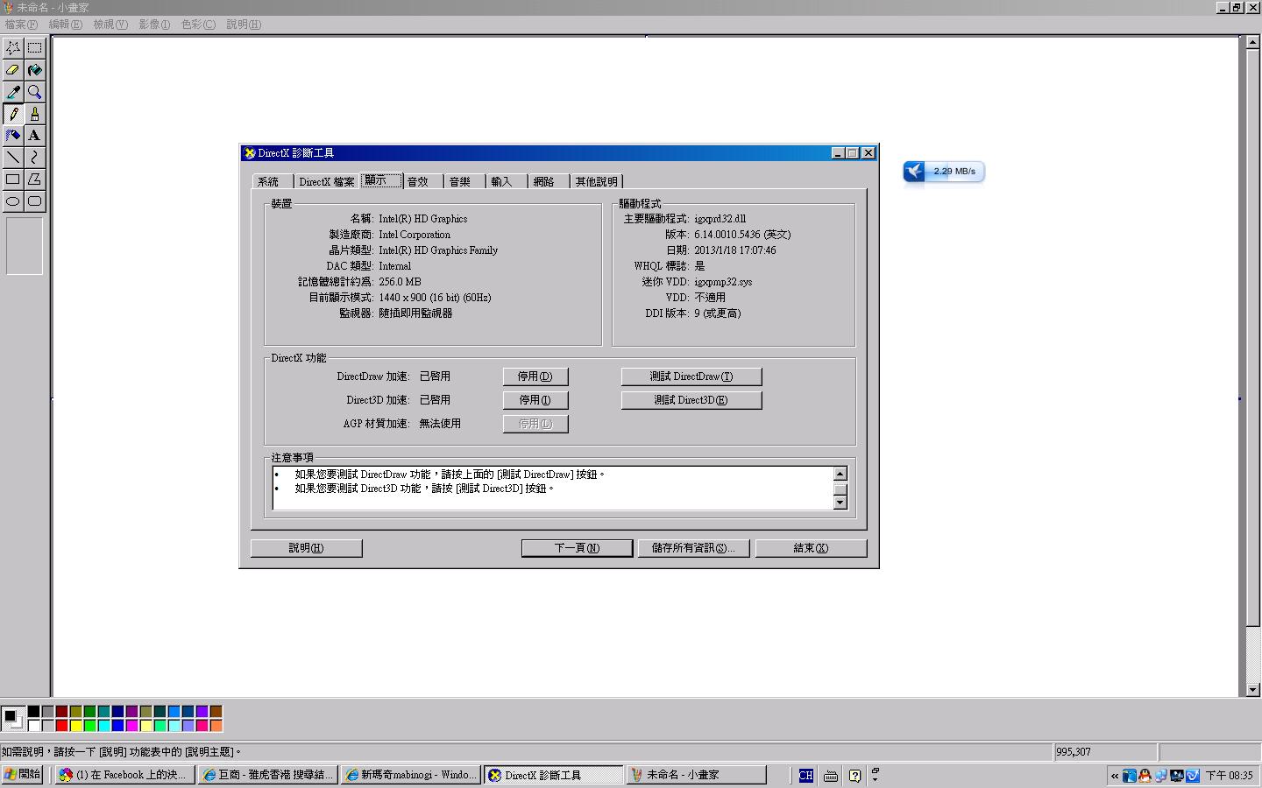
Task: Select the Curve tool
Action: pyautogui.click(x=34, y=158)
